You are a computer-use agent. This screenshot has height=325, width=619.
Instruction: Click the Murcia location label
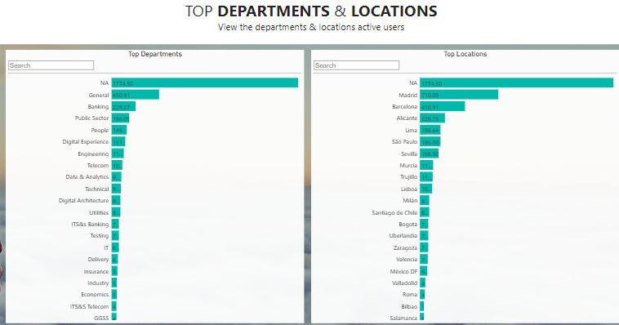408,166
